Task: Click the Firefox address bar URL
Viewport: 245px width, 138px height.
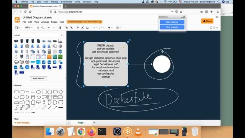Action: click(70, 12)
